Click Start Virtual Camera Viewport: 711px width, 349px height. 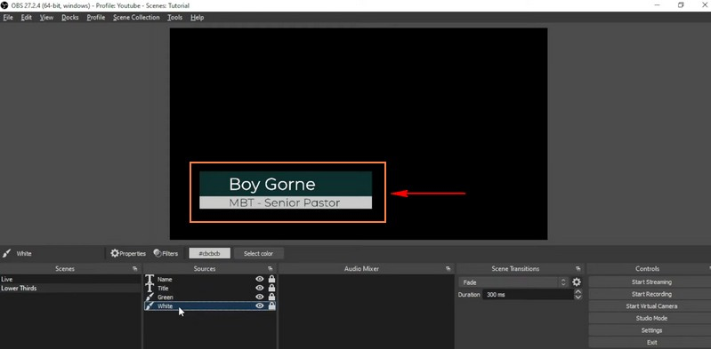coord(651,306)
